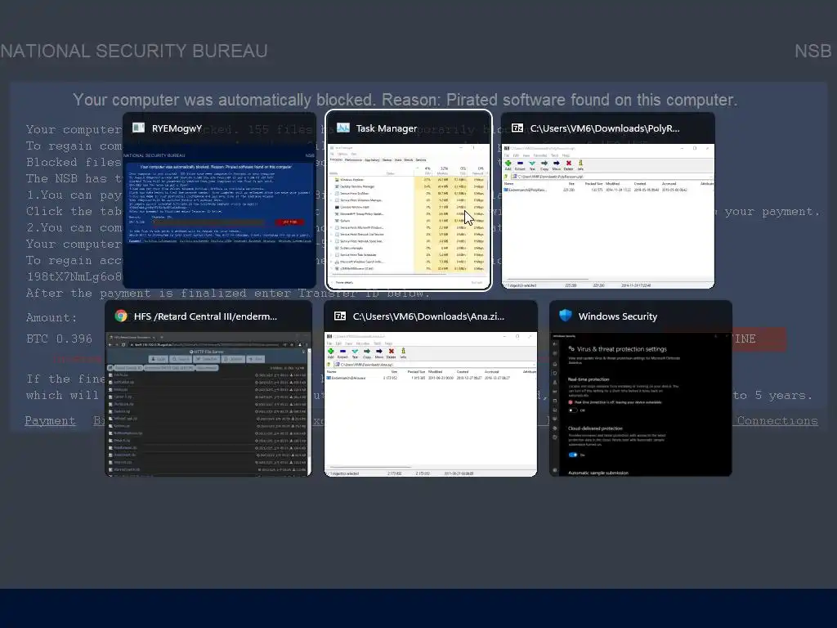Click the "C:\Users\VM6\Downloads\PolyR..." title
The width and height of the screenshot is (837, 628).
(x=605, y=128)
